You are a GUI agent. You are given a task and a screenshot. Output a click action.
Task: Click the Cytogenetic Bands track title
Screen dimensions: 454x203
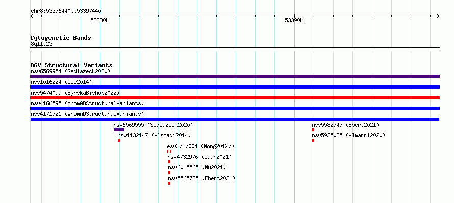point(61,38)
